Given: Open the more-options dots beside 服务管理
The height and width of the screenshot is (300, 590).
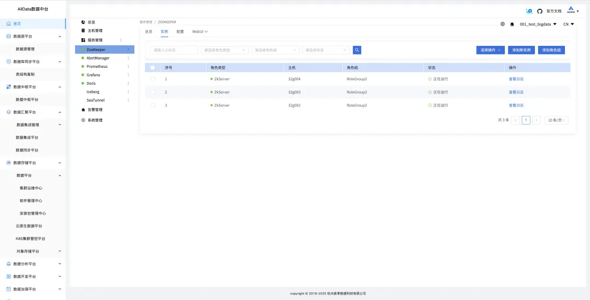Looking at the screenshot, I should (121, 40).
